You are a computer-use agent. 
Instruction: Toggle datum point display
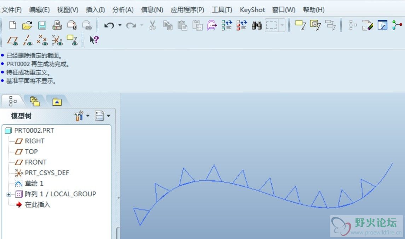point(42,41)
